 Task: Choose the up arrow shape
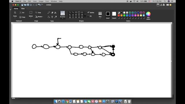point(82,17)
